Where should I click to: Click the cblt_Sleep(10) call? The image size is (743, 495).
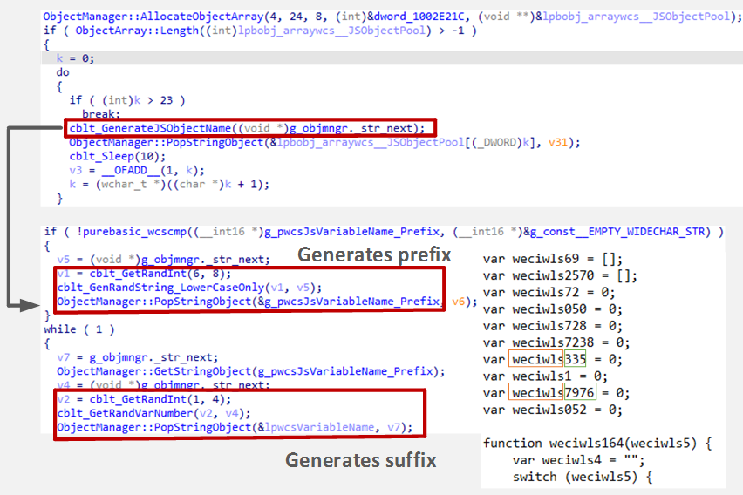coord(118,156)
